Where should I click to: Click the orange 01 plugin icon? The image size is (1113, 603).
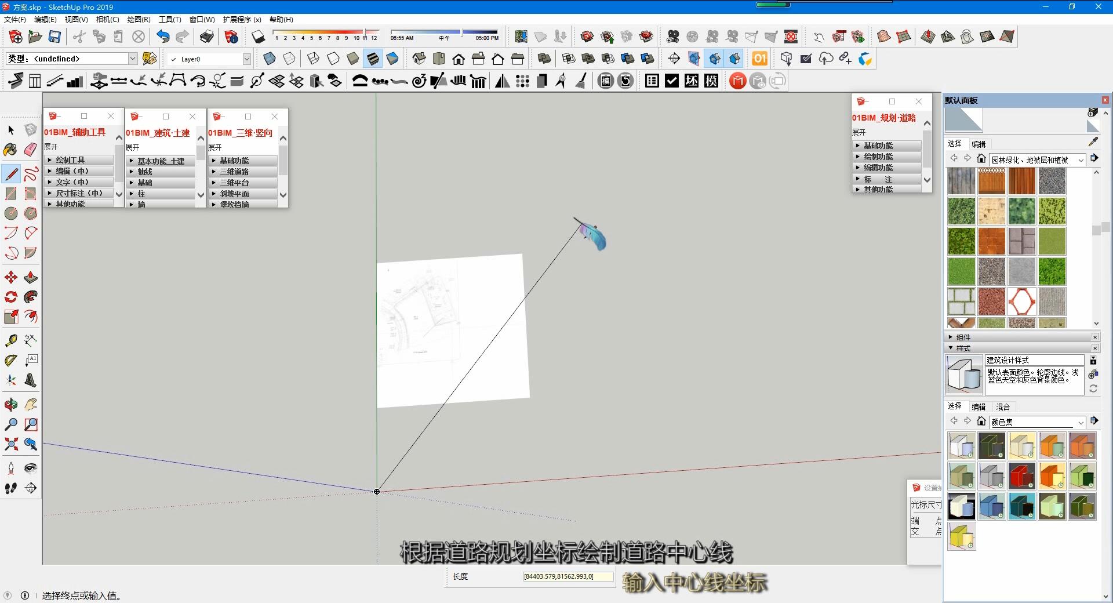point(759,59)
